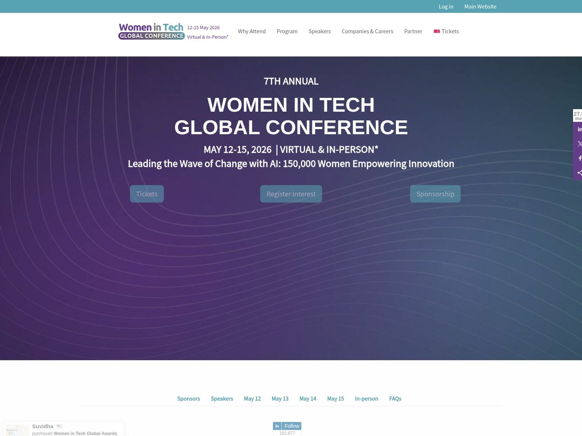Click the Women in Tech Global Conference logo
Image resolution: width=582 pixels, height=436 pixels.
click(x=151, y=31)
